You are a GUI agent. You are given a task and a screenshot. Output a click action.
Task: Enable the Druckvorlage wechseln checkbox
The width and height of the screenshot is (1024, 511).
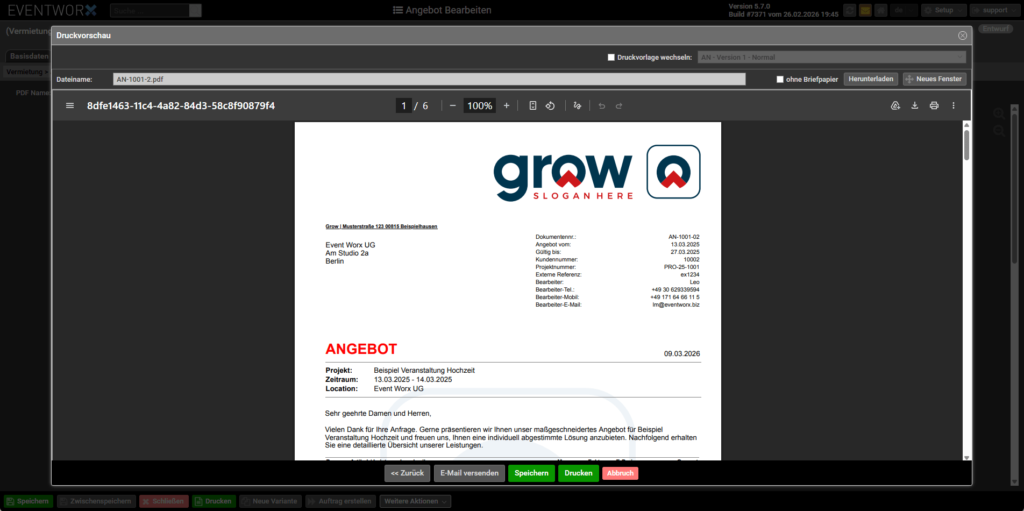click(x=611, y=58)
